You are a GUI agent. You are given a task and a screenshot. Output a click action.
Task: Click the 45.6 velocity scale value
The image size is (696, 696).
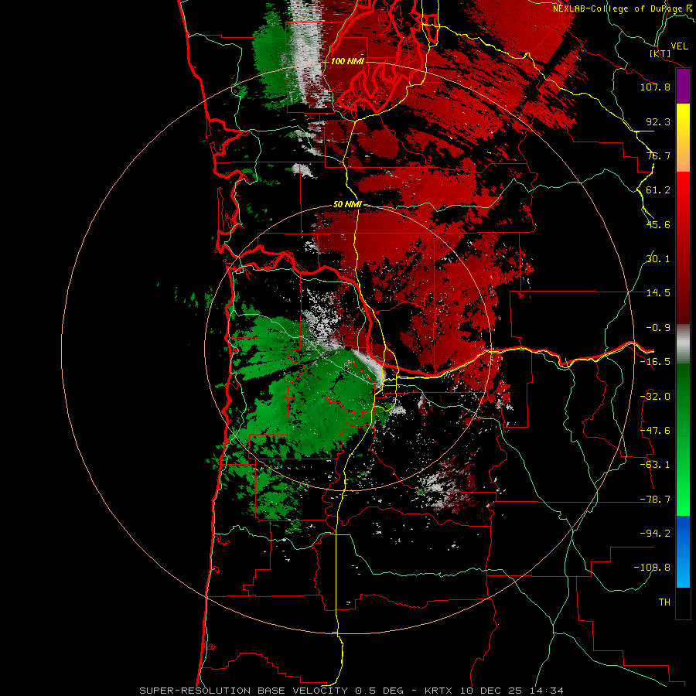tap(658, 224)
